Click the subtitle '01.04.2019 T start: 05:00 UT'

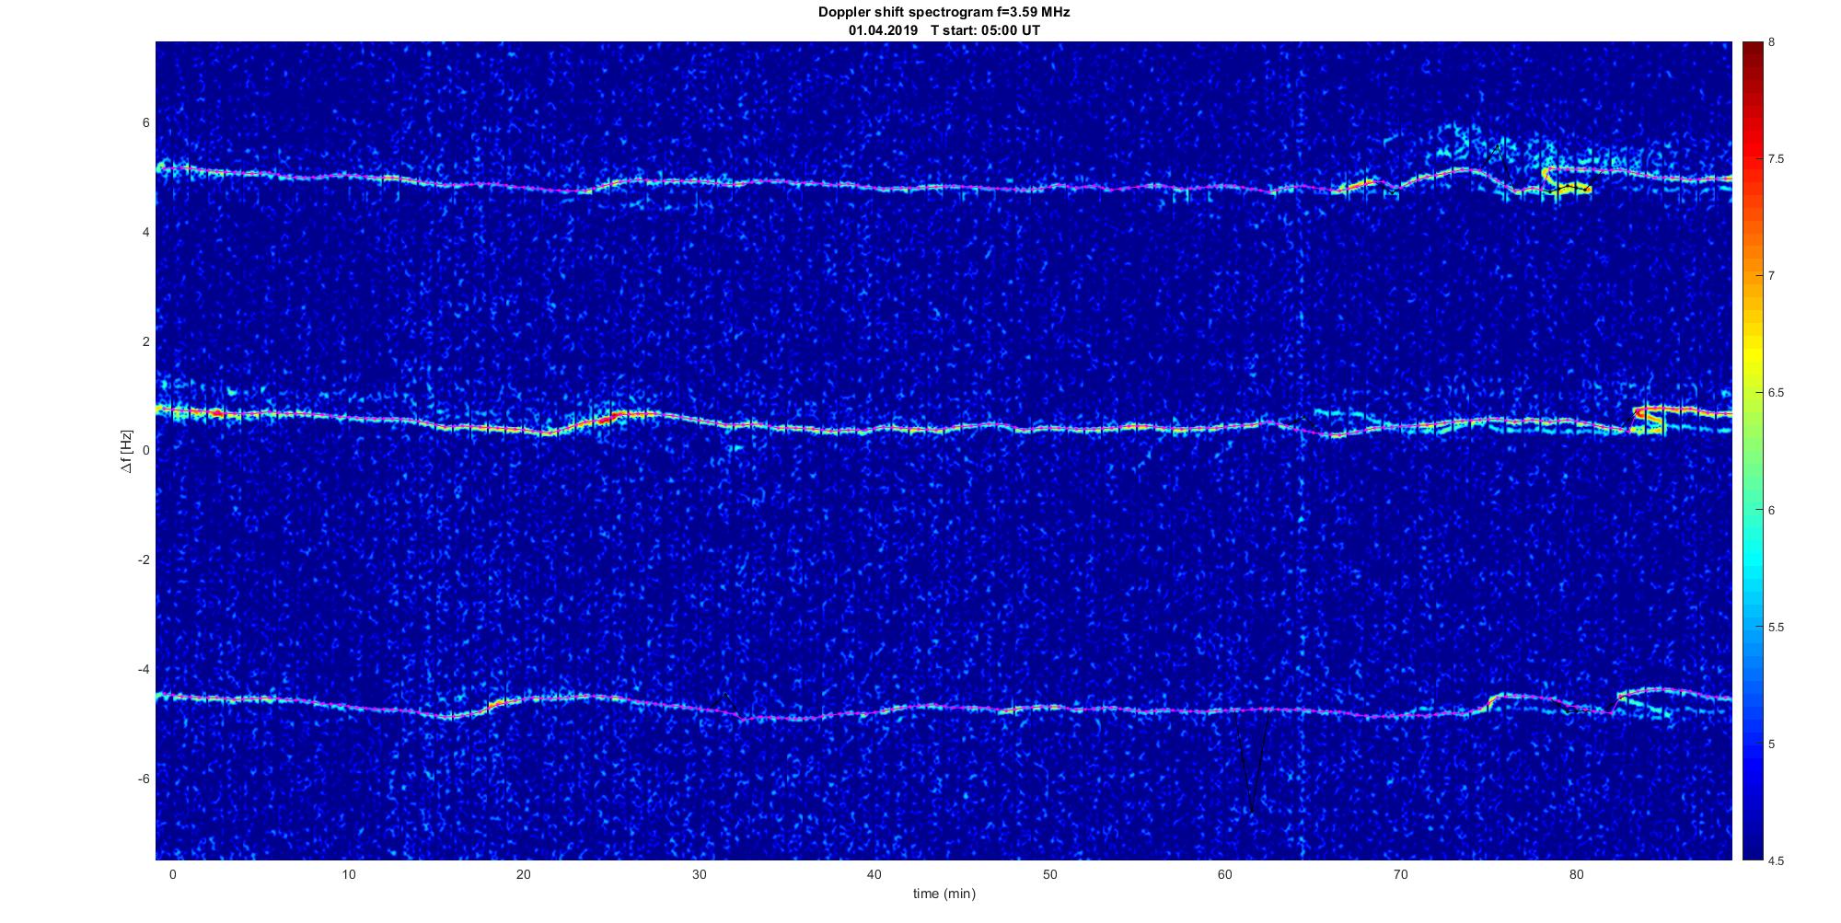click(x=944, y=30)
